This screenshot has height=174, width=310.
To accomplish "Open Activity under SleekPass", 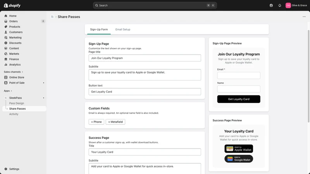I will coord(14,114).
